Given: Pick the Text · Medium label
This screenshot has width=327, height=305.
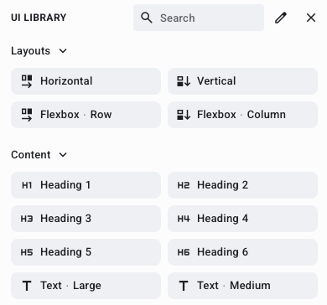Looking at the screenshot, I should [234, 286].
